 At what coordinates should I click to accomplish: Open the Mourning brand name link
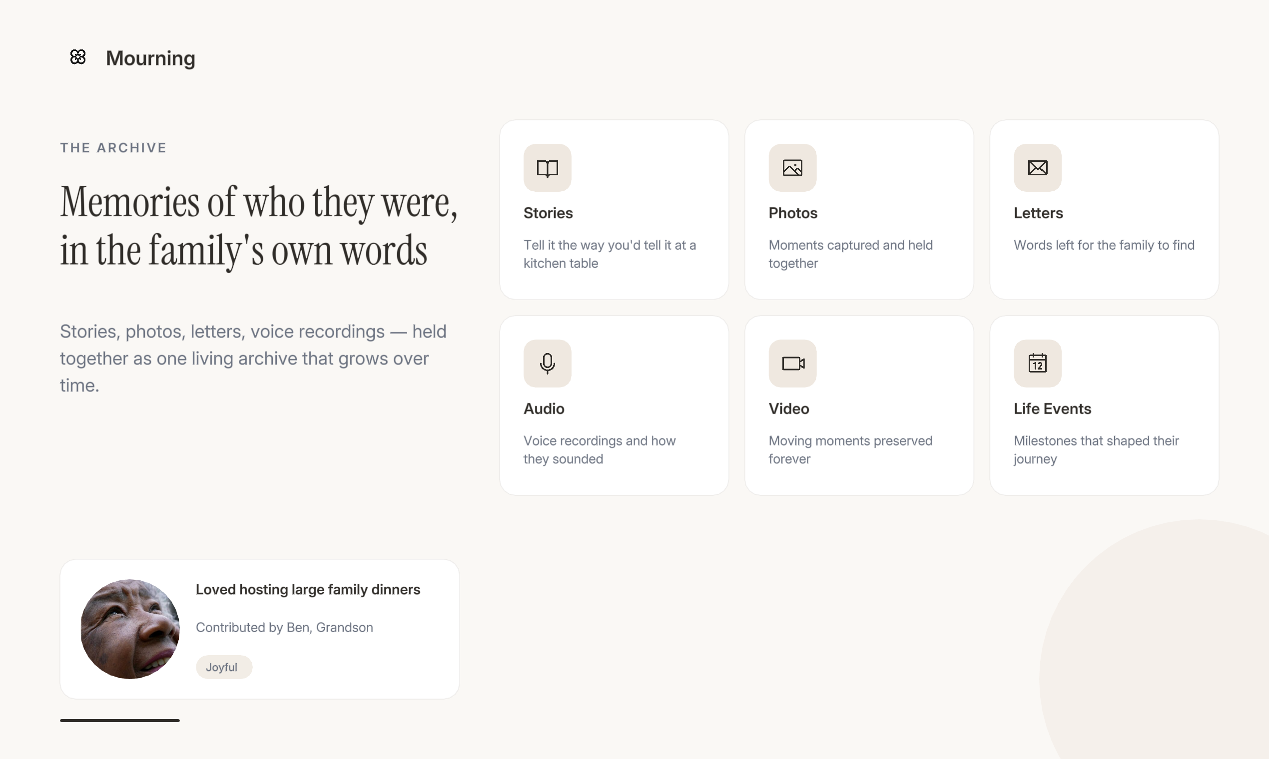point(150,58)
